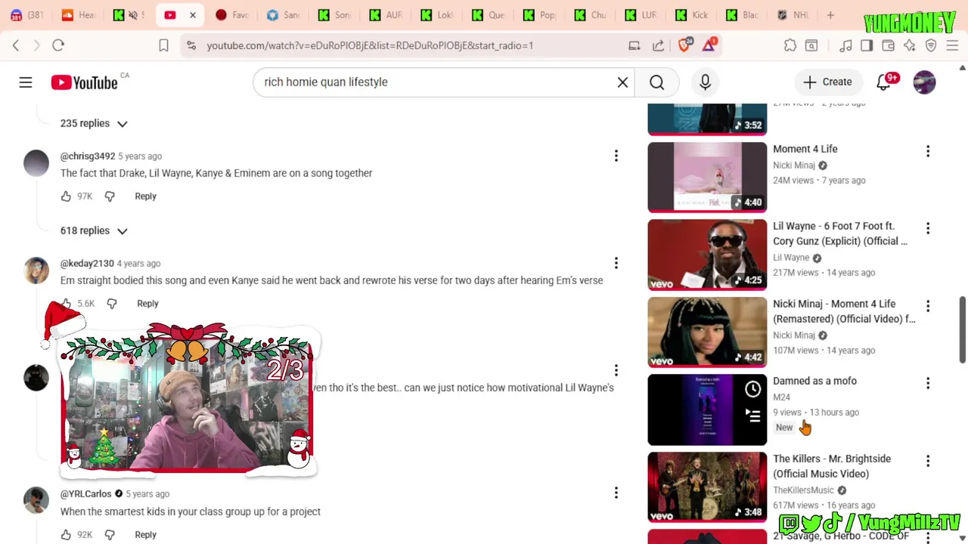
Task: Open the Brave Wallet icon
Action: click(x=889, y=45)
